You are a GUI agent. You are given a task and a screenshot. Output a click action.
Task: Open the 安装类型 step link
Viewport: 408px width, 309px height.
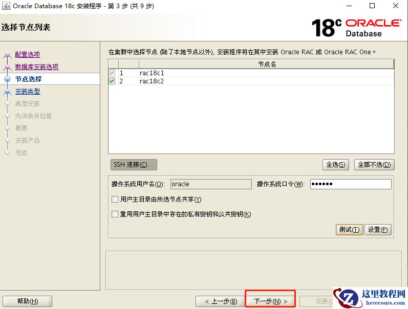click(28, 91)
